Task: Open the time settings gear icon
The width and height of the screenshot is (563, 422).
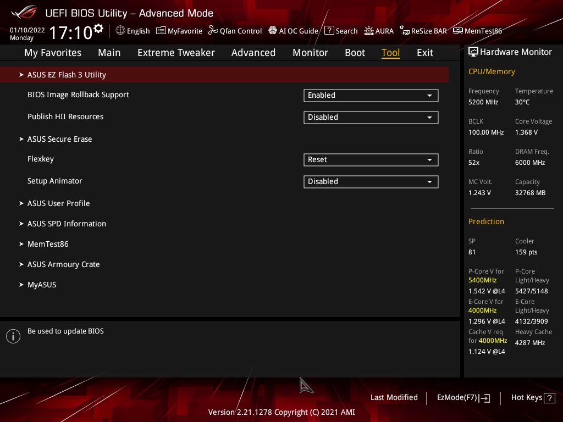Action: point(98,28)
